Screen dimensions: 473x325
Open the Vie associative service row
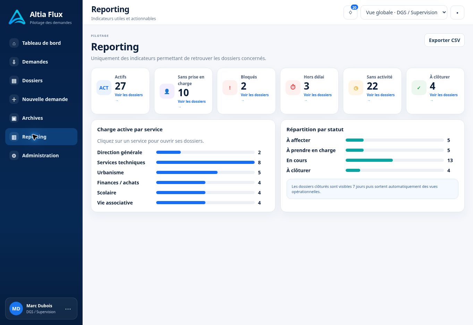point(183,203)
